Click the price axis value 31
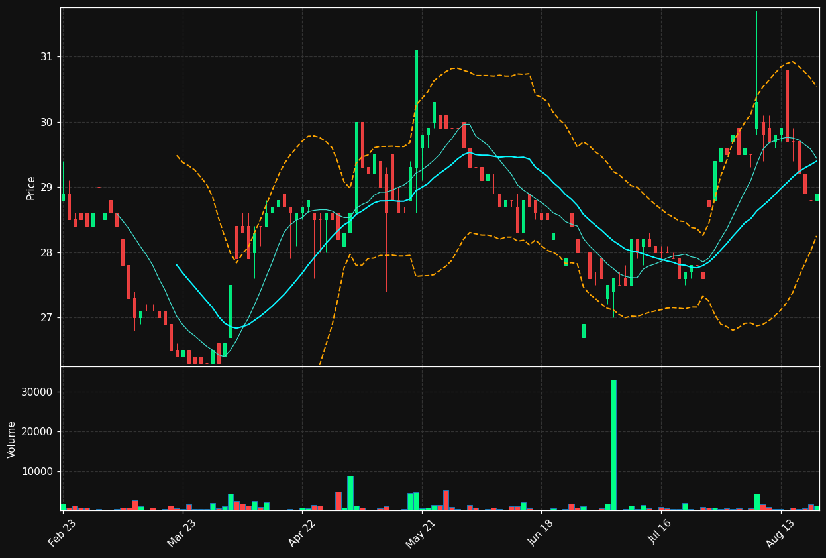Screen dimensions: 826x558 [47, 57]
